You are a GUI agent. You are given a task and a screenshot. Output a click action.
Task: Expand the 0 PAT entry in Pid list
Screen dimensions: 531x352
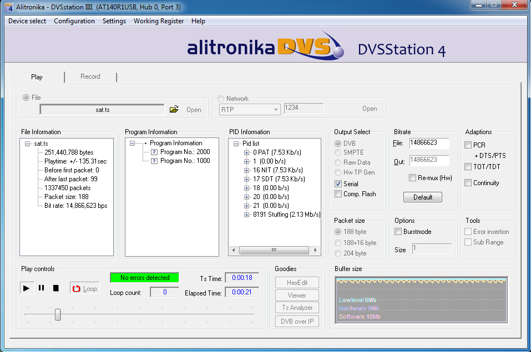pos(247,152)
